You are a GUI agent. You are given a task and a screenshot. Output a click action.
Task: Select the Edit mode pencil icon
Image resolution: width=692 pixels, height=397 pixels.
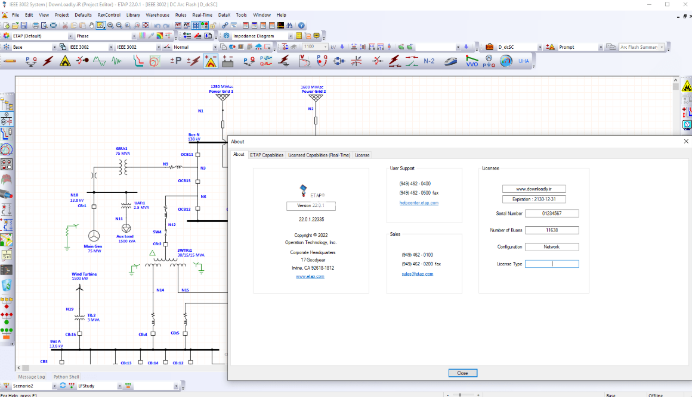coord(10,61)
